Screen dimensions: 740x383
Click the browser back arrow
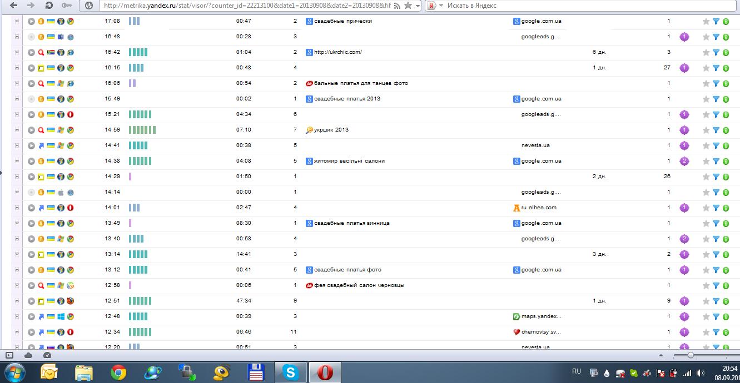click(x=13, y=6)
